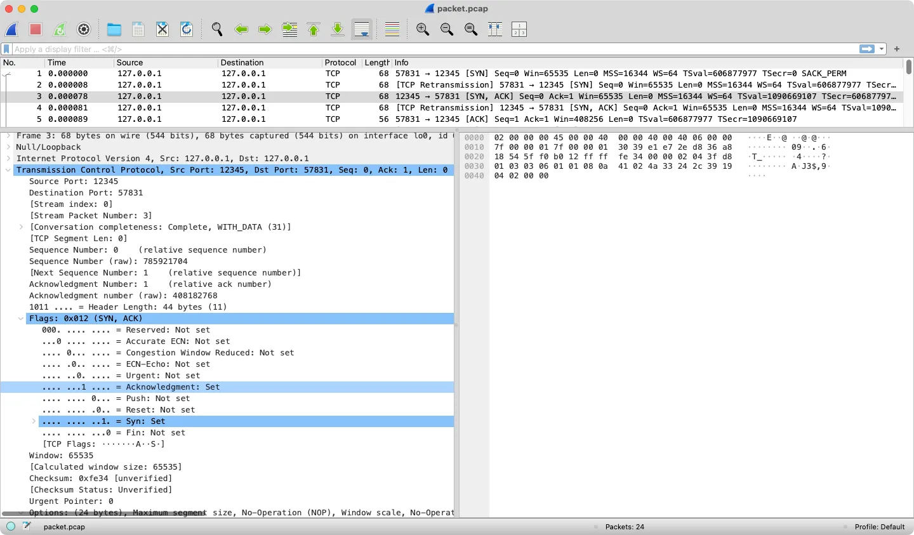Click the plus button to add filter

click(897, 49)
